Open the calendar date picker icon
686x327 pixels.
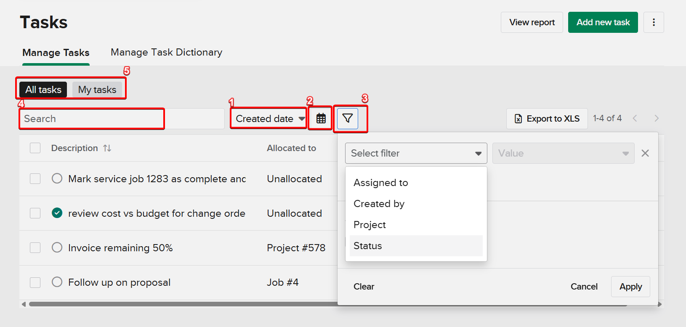point(321,119)
